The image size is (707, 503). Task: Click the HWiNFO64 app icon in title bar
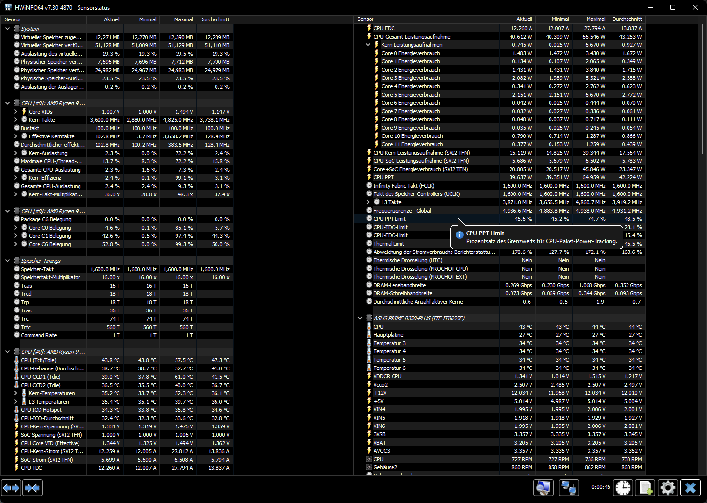point(8,7)
